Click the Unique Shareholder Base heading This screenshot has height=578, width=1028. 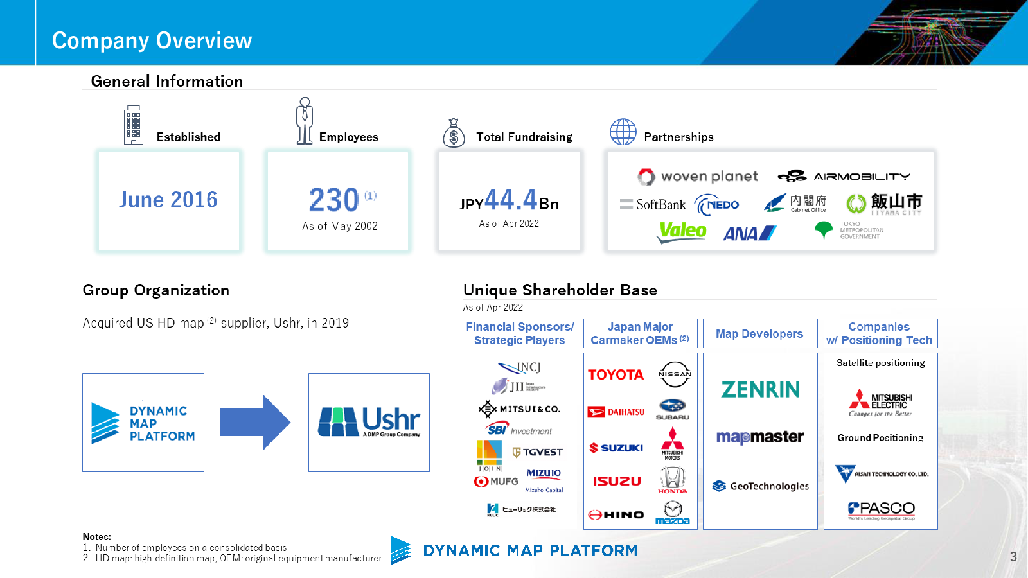point(560,290)
